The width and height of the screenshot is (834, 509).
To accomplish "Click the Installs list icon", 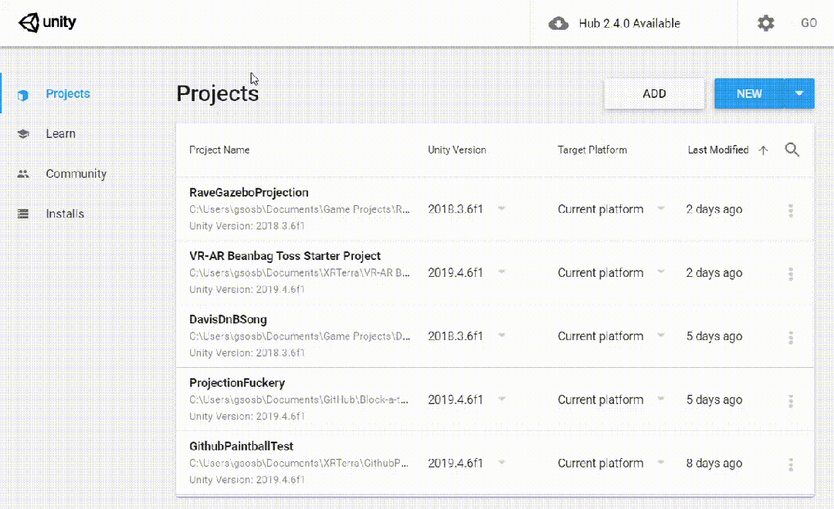I will click(23, 214).
